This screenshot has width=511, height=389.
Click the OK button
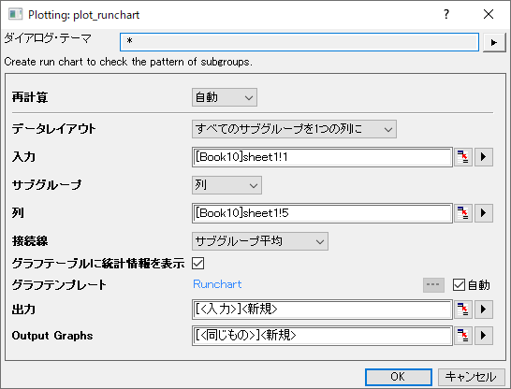point(399,377)
